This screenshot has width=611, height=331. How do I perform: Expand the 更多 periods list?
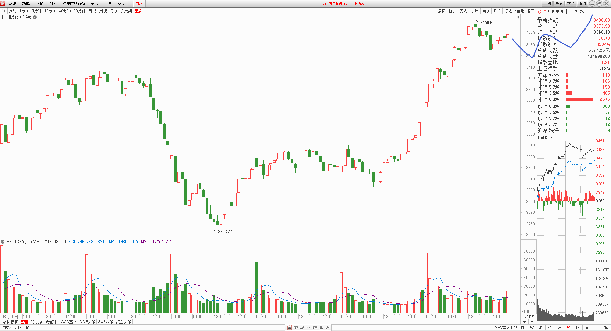pos(140,11)
